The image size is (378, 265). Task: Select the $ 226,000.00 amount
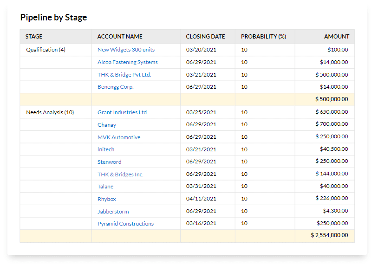[332, 198]
